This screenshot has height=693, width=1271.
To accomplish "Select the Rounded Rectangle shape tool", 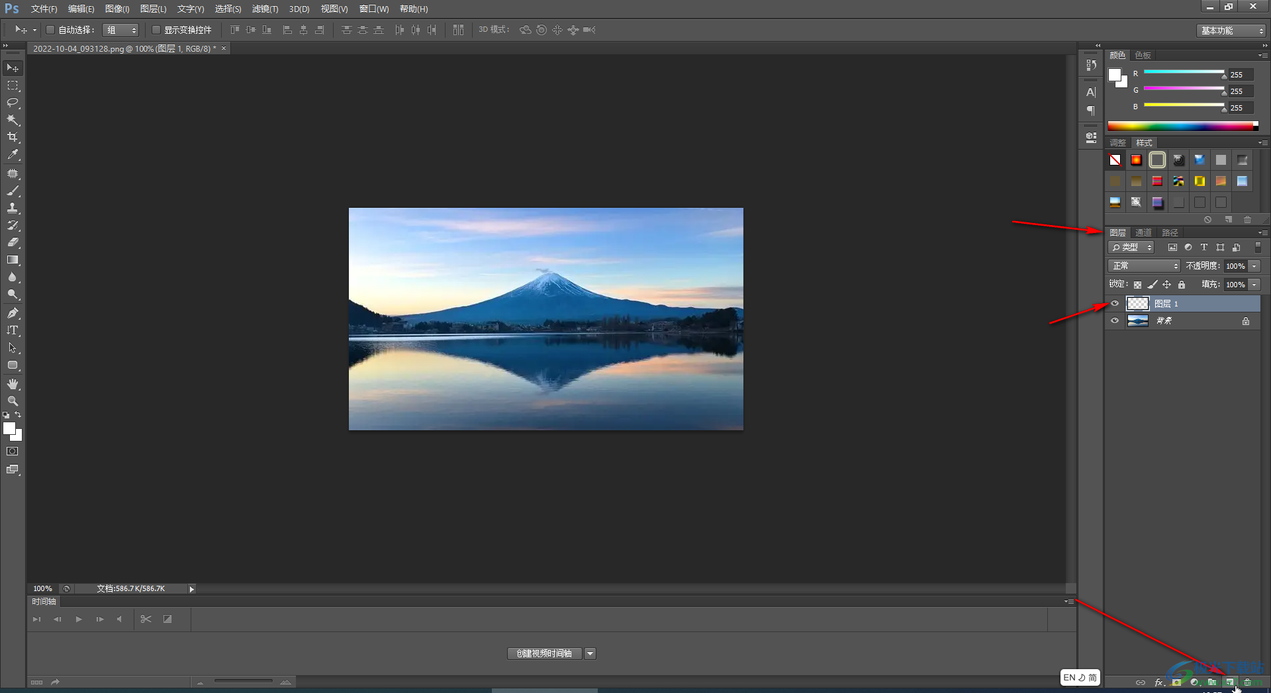I will click(13, 365).
